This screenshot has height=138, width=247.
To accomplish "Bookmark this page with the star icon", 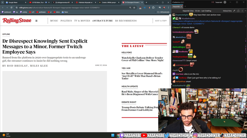I will tap(134, 8).
